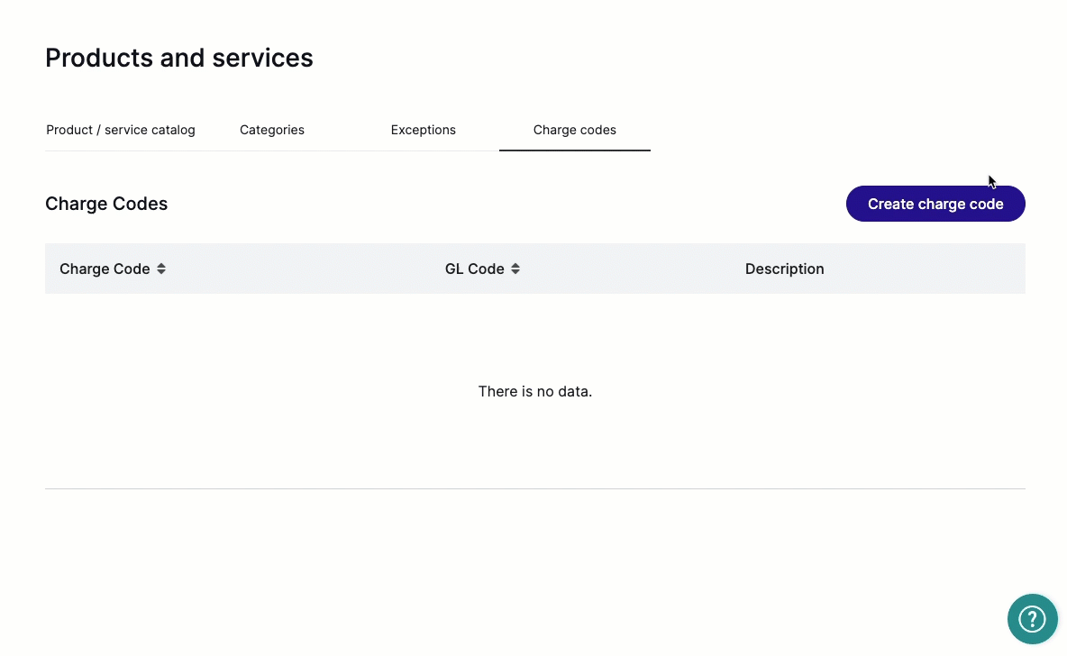Sort by GL Code column arrows
Viewport: 1067px width, 656px height.
tap(515, 269)
